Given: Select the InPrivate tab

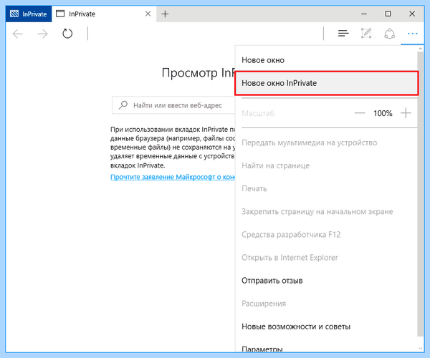Looking at the screenshot, I should (x=104, y=14).
